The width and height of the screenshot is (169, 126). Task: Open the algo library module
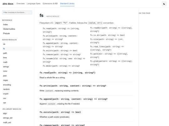17,113
